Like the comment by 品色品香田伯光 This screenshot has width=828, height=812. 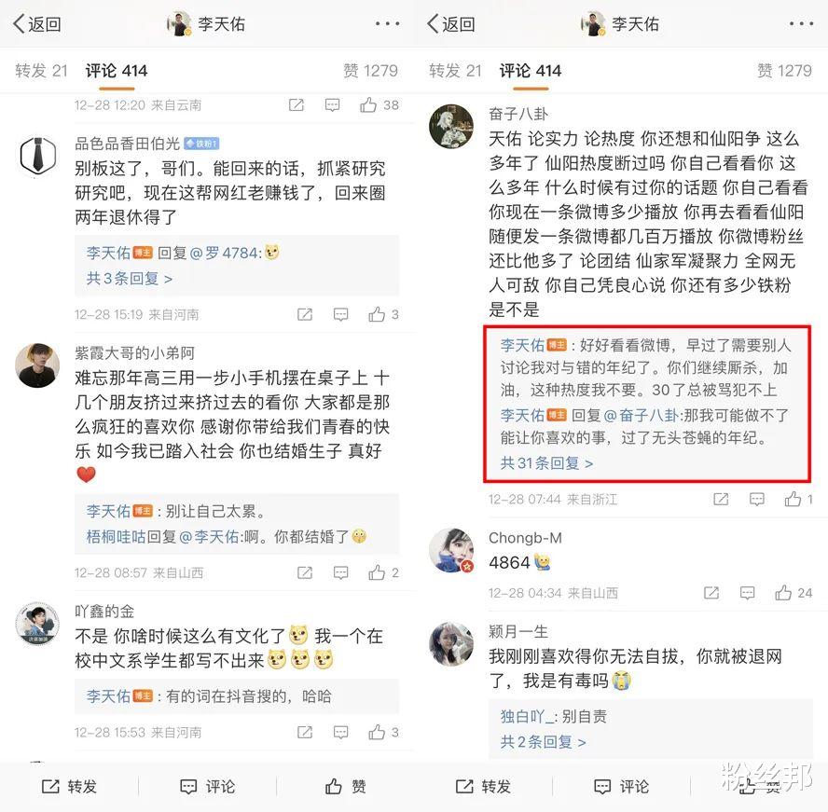377,315
